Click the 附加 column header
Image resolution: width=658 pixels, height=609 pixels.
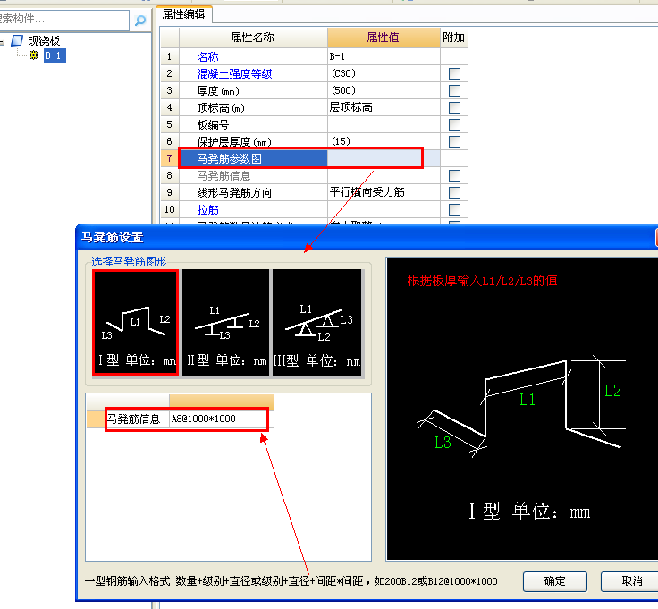453,38
